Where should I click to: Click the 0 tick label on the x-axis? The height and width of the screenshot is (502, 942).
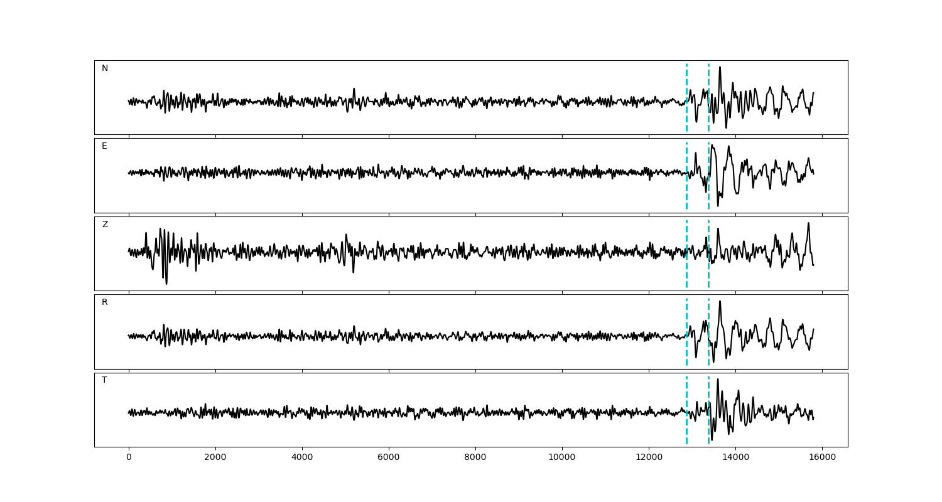(x=129, y=458)
